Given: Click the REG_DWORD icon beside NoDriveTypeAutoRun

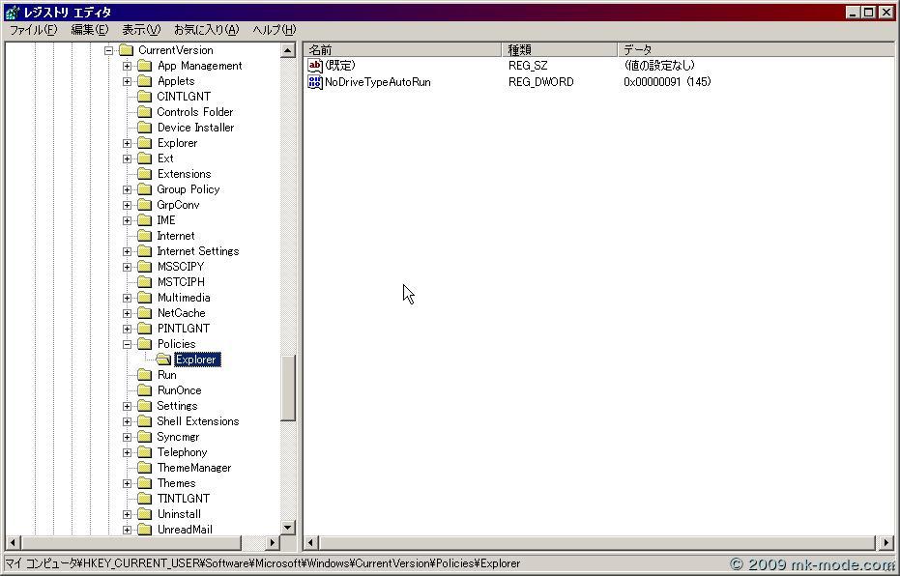Looking at the screenshot, I should click(x=314, y=82).
